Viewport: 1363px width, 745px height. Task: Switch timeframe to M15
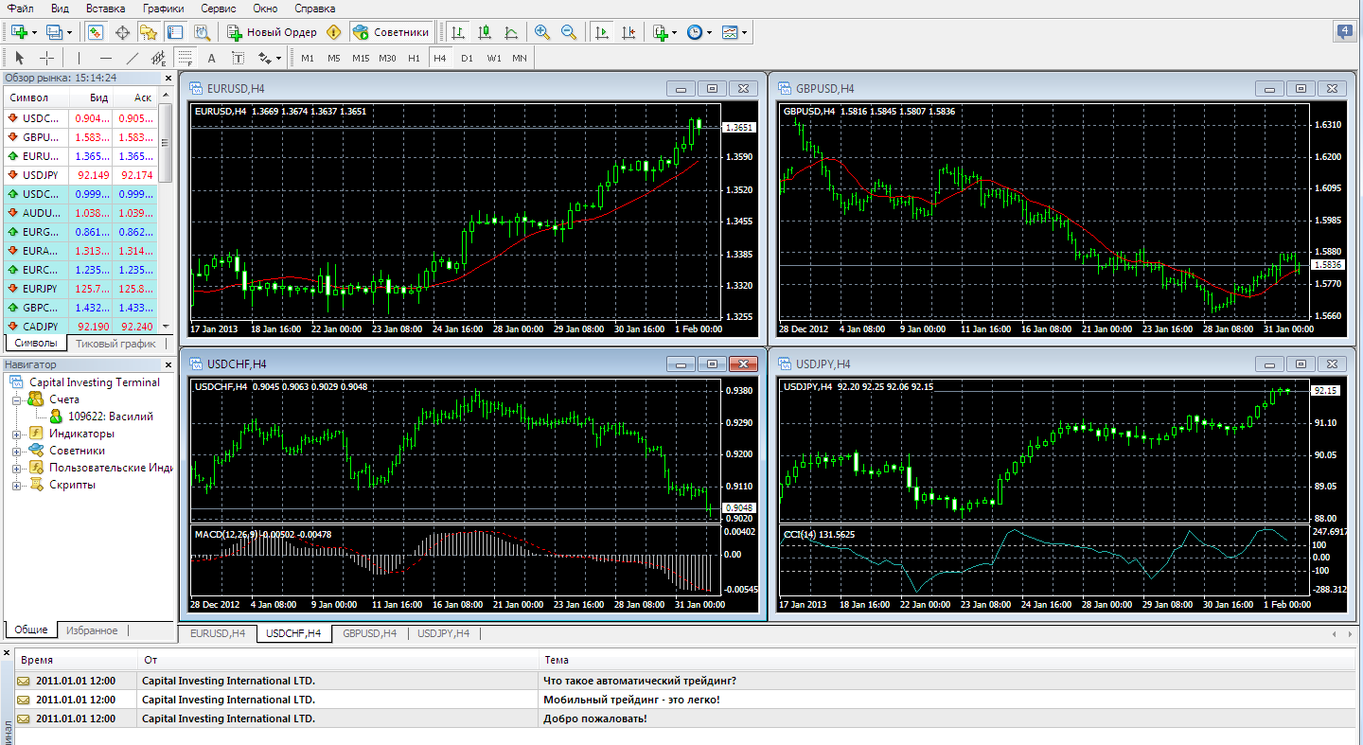(x=361, y=58)
